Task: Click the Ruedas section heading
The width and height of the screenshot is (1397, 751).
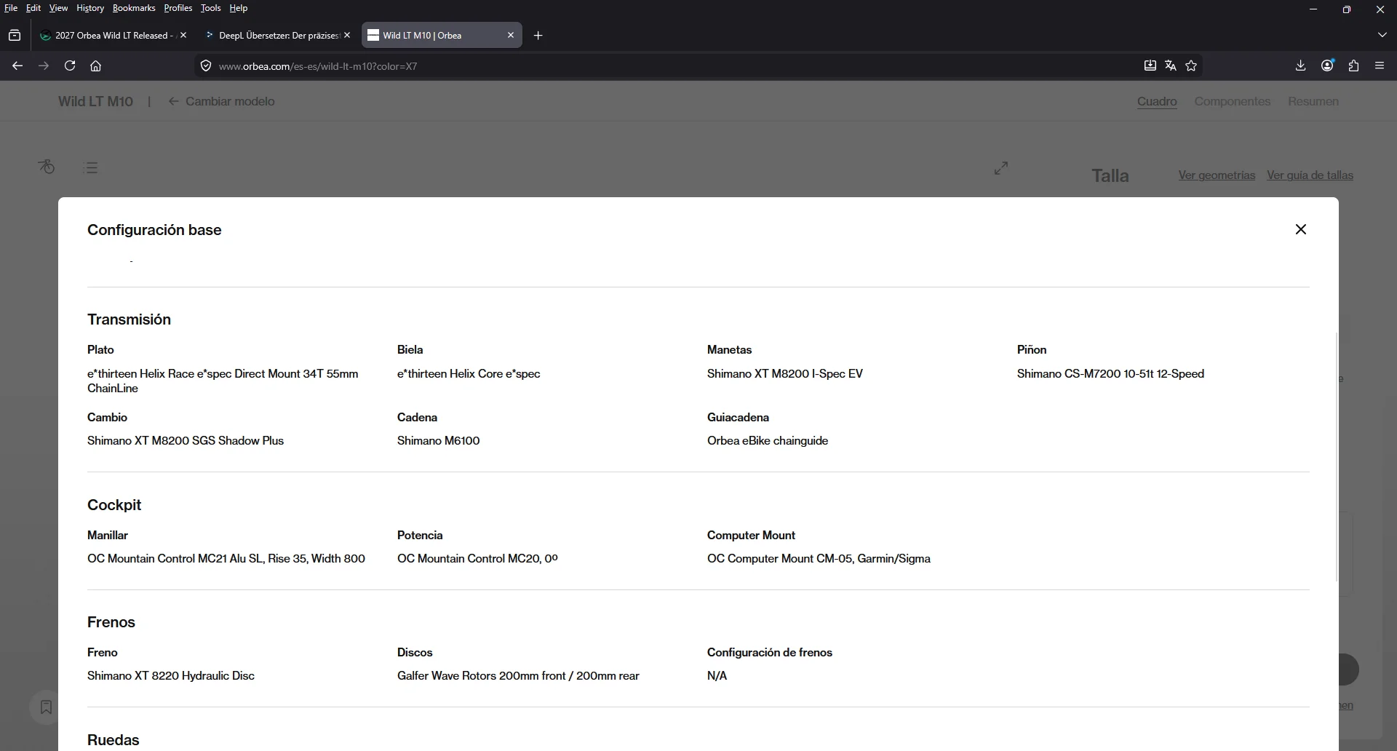Action: [x=113, y=740]
